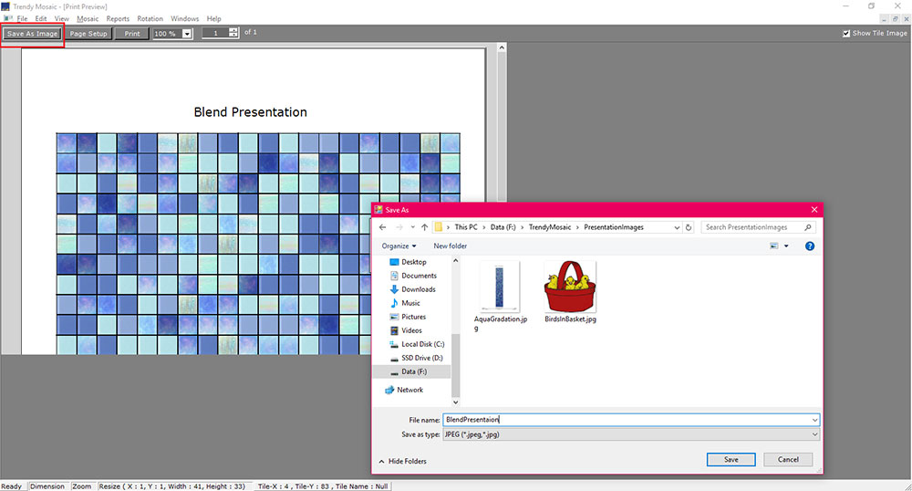Refresh the PresentationImages folder view

(x=689, y=227)
